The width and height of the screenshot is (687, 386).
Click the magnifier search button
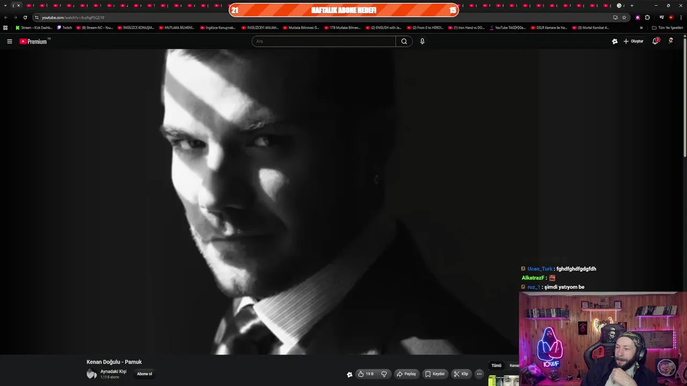(x=404, y=41)
